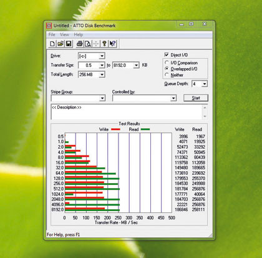Click the write value 113362
This screenshot has height=258, width=262.
point(182,157)
